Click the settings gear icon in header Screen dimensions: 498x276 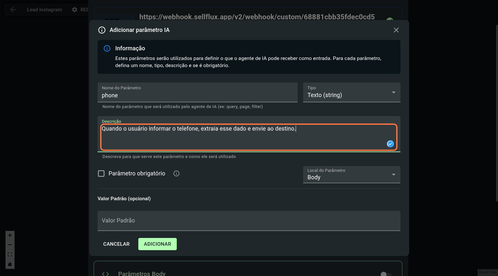75,10
